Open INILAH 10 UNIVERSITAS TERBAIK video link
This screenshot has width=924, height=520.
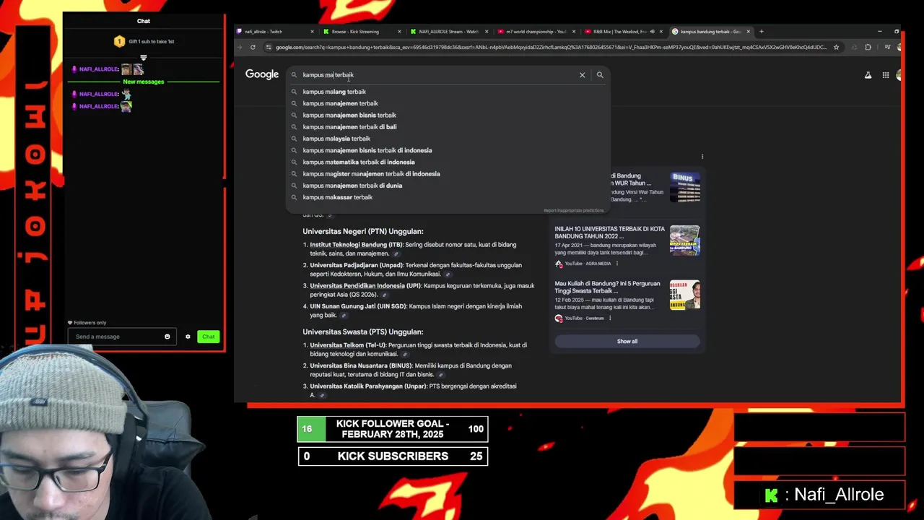click(609, 233)
